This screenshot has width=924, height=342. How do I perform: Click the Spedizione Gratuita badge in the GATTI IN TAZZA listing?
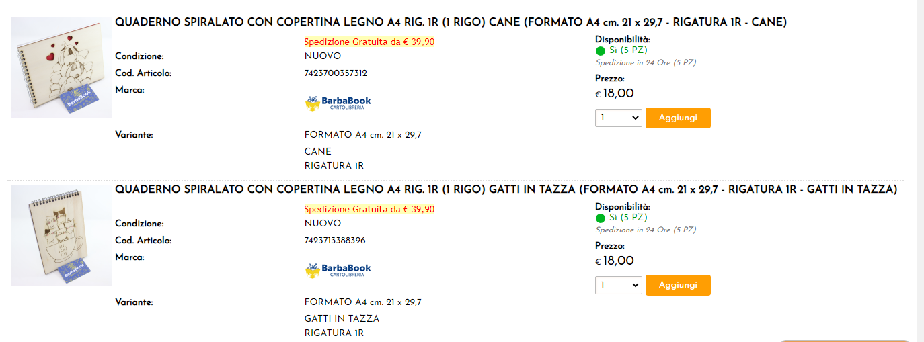click(x=369, y=209)
